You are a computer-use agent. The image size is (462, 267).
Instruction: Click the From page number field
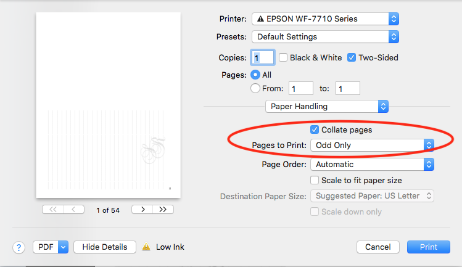click(x=301, y=88)
